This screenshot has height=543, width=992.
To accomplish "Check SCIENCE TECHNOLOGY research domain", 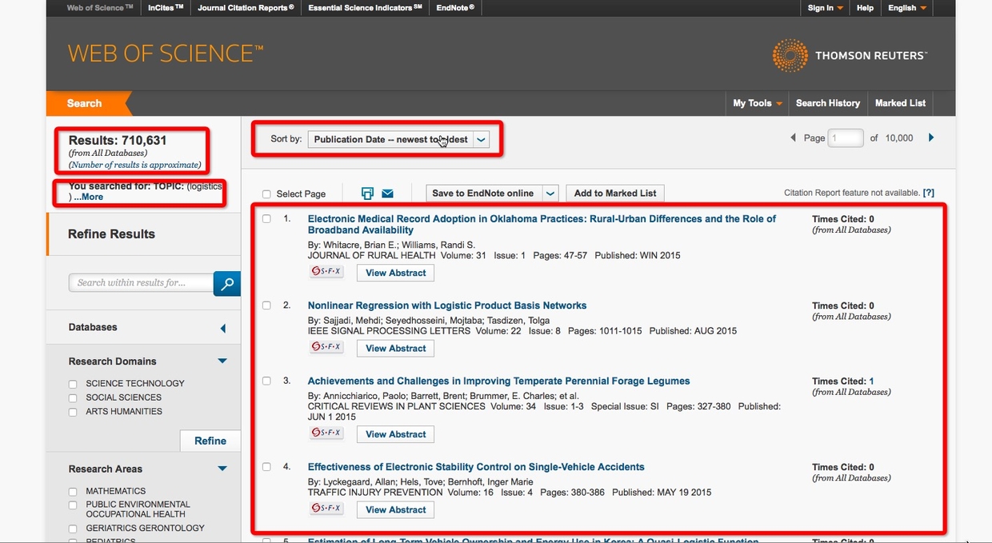I will pos(73,384).
